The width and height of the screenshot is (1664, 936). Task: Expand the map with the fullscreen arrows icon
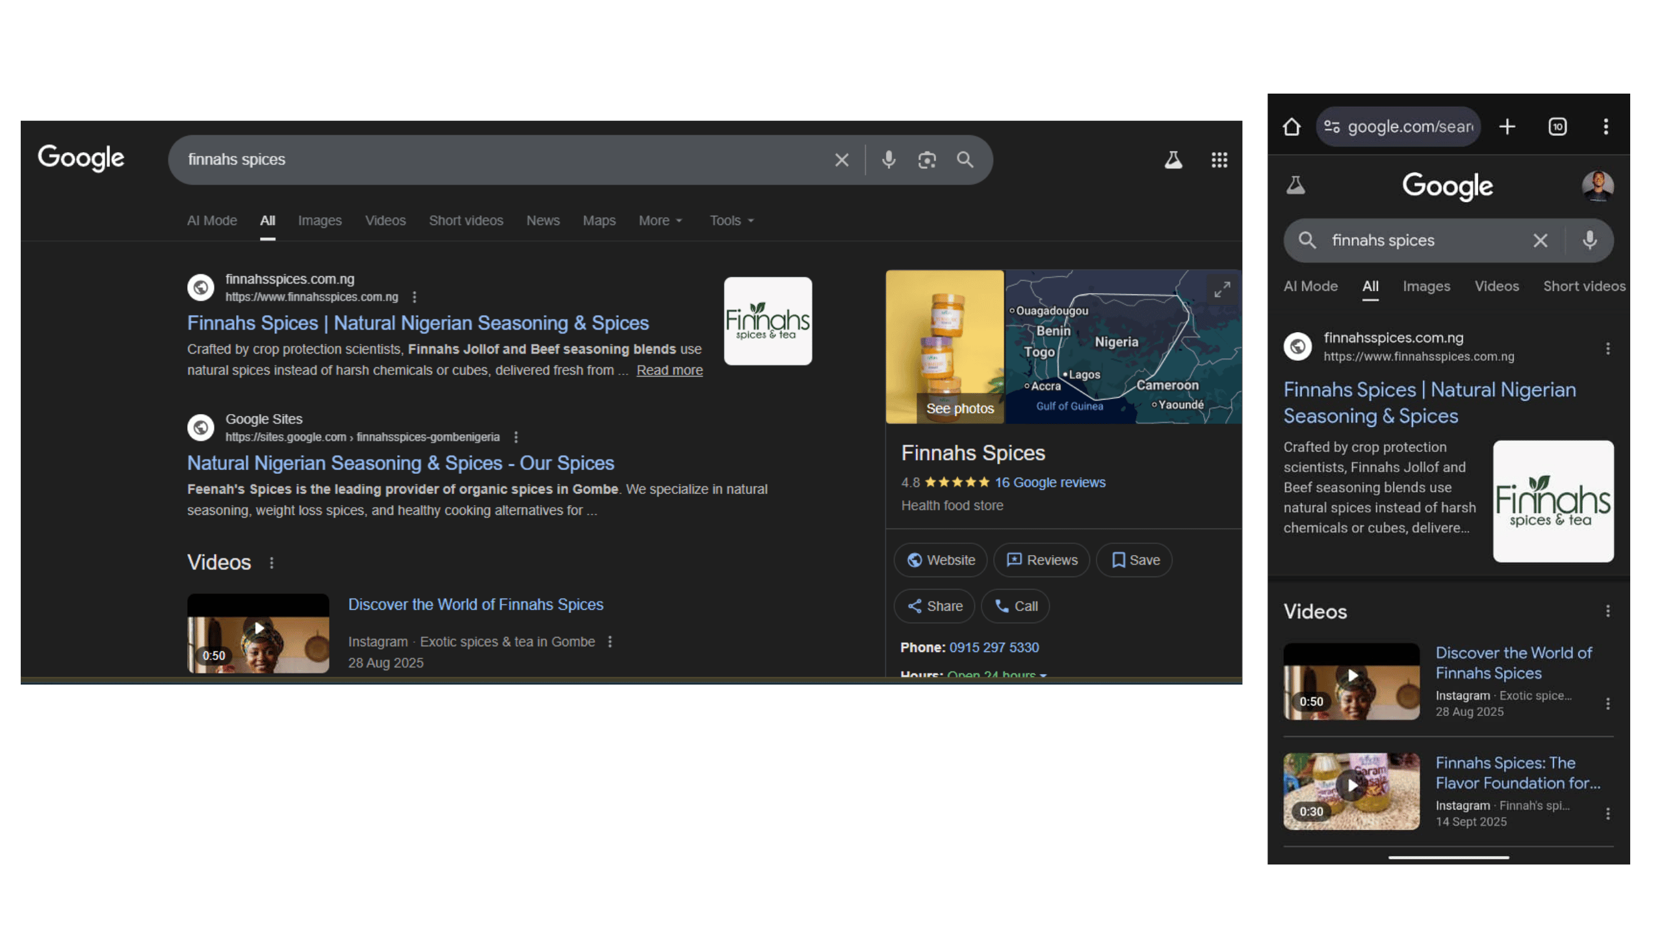click(1222, 290)
